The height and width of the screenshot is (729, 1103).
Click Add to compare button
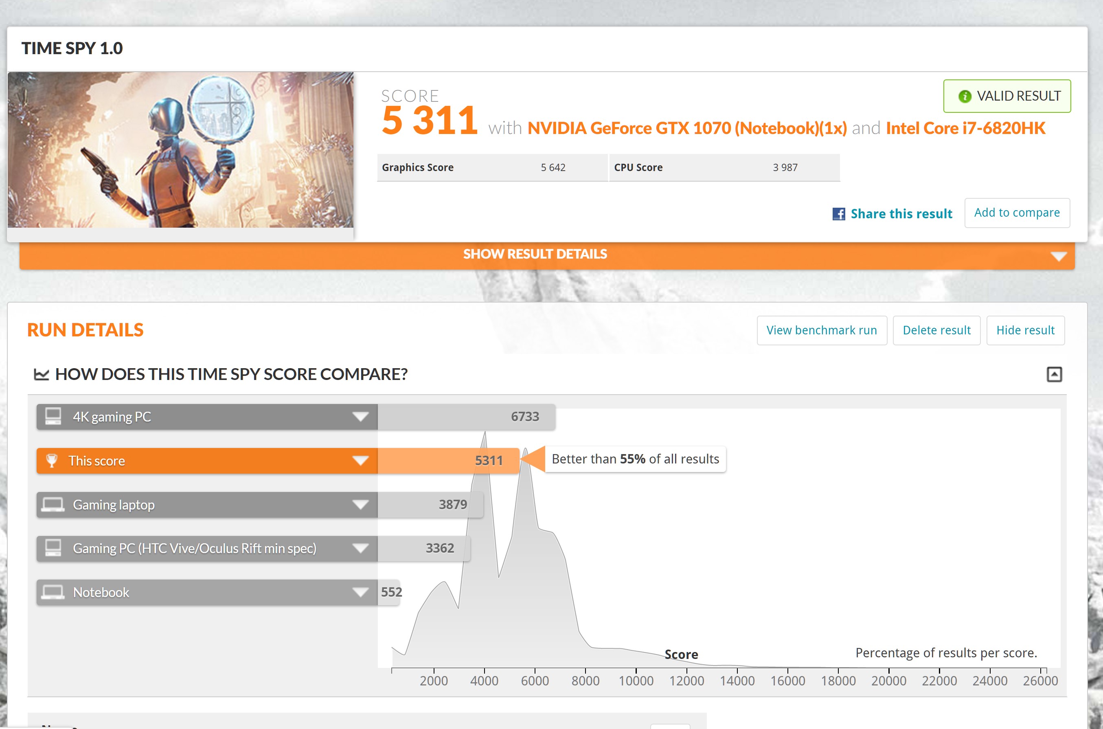(x=1017, y=213)
